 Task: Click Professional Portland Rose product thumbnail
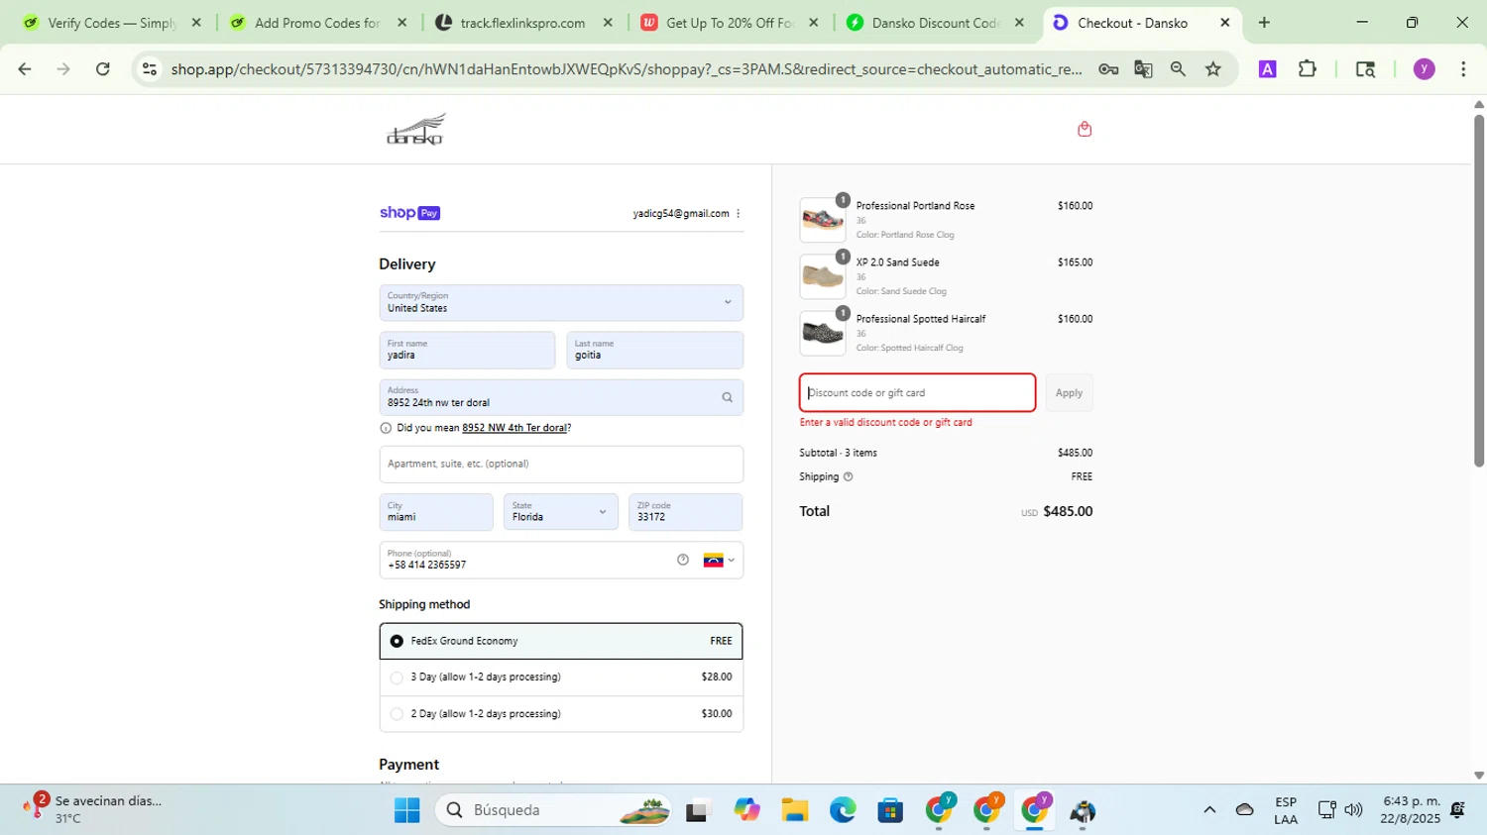(823, 220)
